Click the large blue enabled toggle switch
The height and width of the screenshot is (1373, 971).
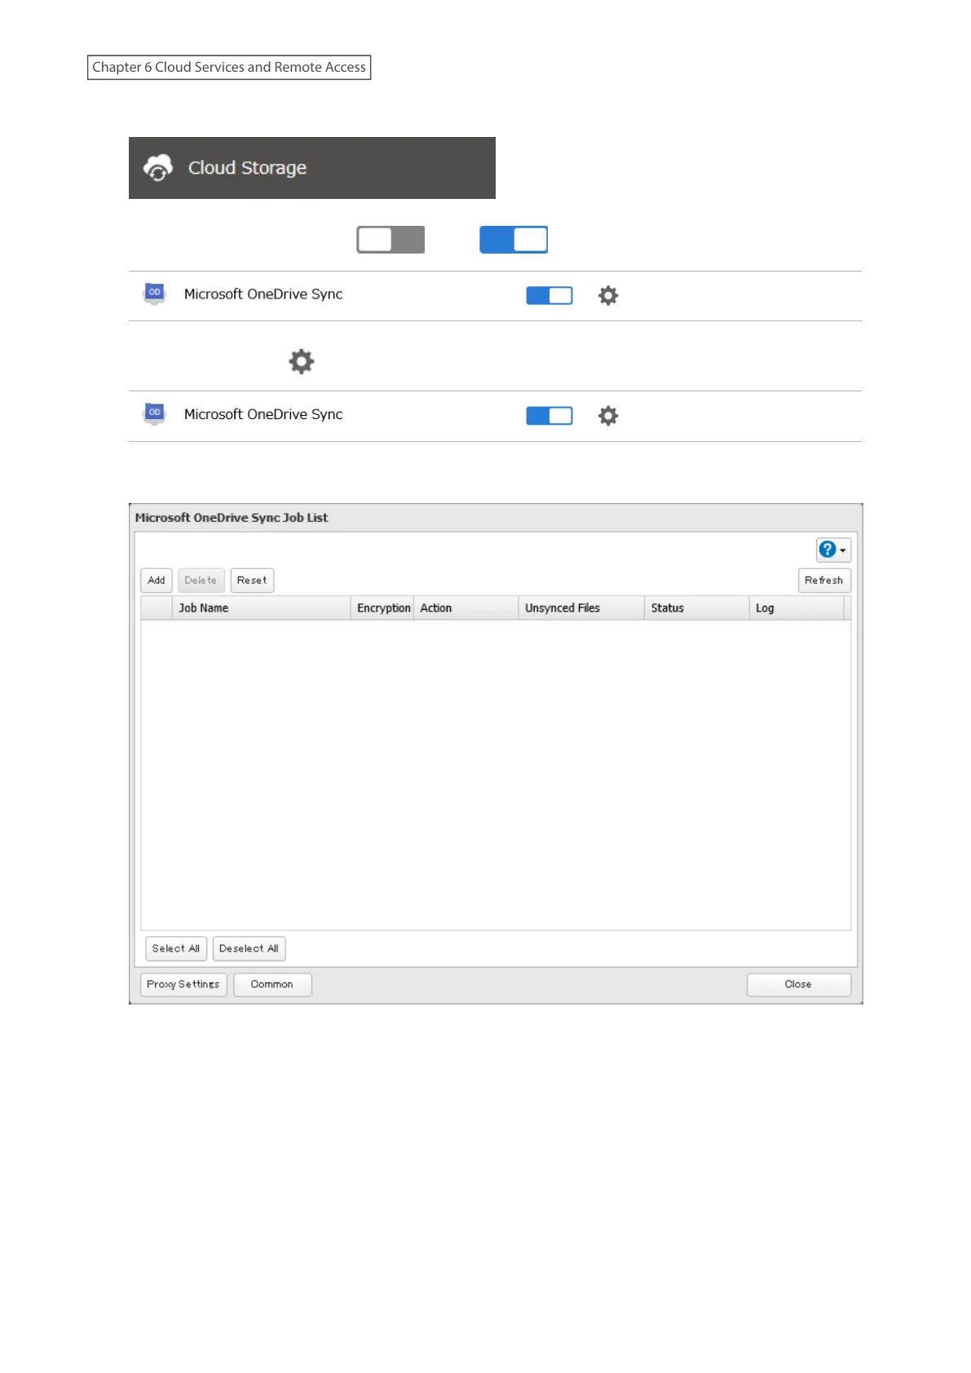[514, 240]
